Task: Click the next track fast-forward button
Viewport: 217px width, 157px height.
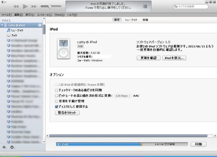Action: 34,6
